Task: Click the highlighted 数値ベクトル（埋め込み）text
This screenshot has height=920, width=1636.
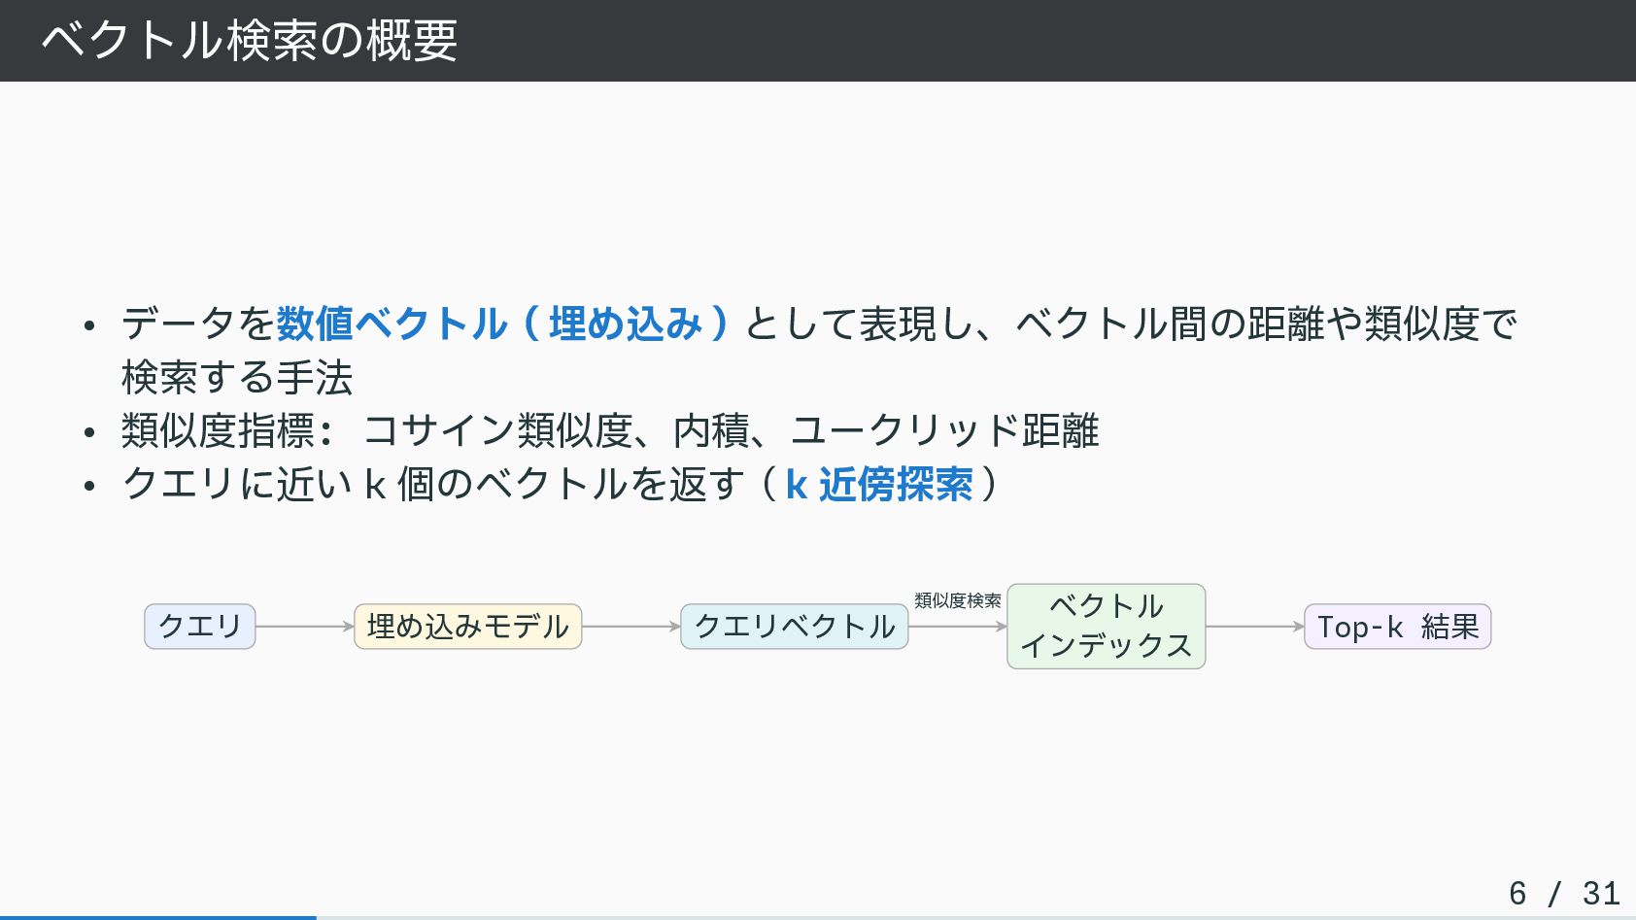Action: 502,324
